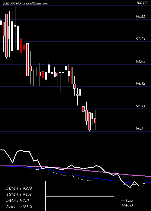Click the 50MA : 92.9 readout
This screenshot has width=151, height=211.
(19, 188)
